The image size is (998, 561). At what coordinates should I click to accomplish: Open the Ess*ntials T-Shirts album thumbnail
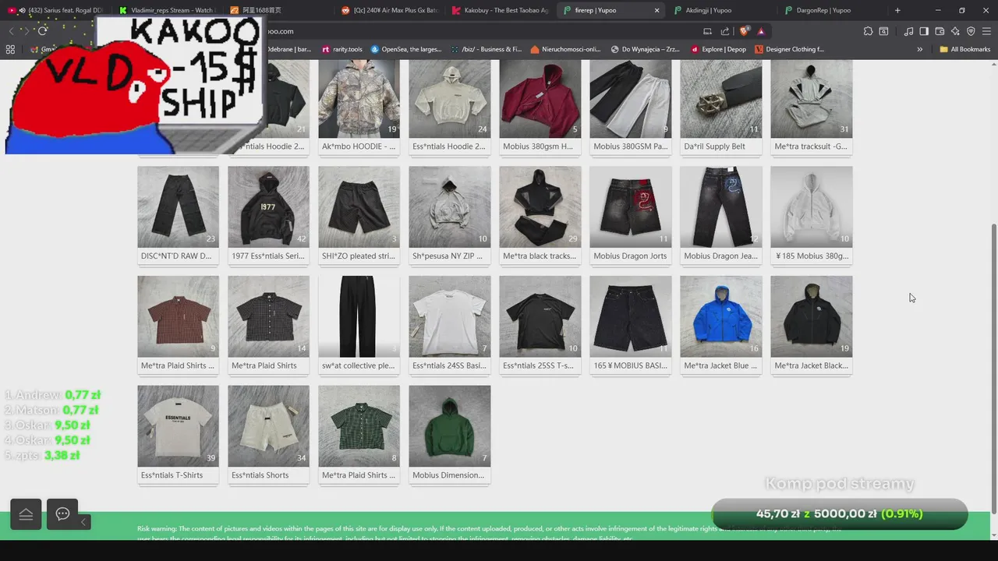[x=178, y=426]
